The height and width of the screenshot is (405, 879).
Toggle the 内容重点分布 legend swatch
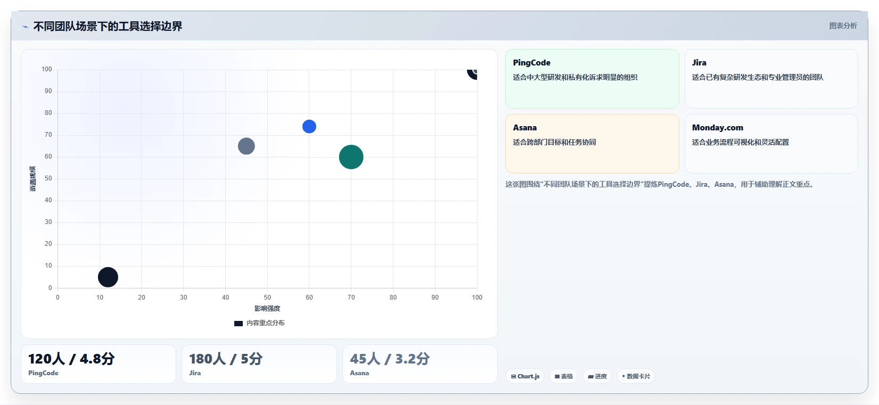[239, 323]
